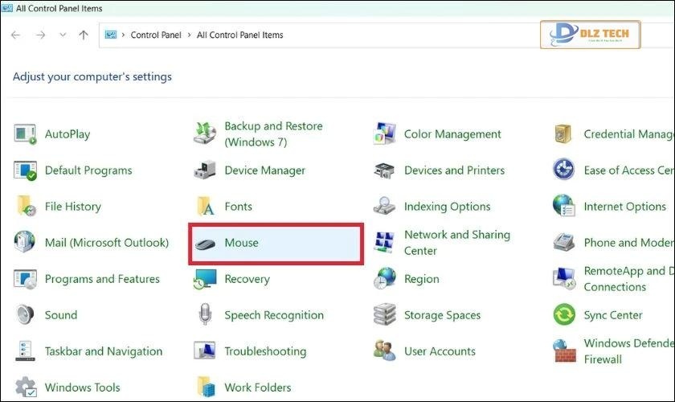This screenshot has height=402, width=675.
Task: Open the recent locations dropdown arrow
Action: (63, 35)
